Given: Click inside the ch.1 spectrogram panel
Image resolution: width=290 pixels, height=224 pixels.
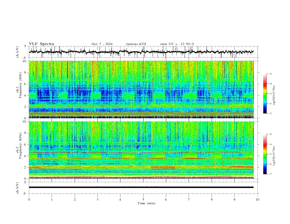Looking at the screenshot, I should pyautogui.click(x=141, y=89).
